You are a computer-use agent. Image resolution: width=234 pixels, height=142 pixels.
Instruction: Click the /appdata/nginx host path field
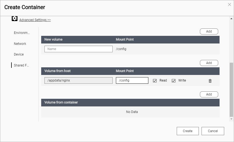tap(79, 80)
